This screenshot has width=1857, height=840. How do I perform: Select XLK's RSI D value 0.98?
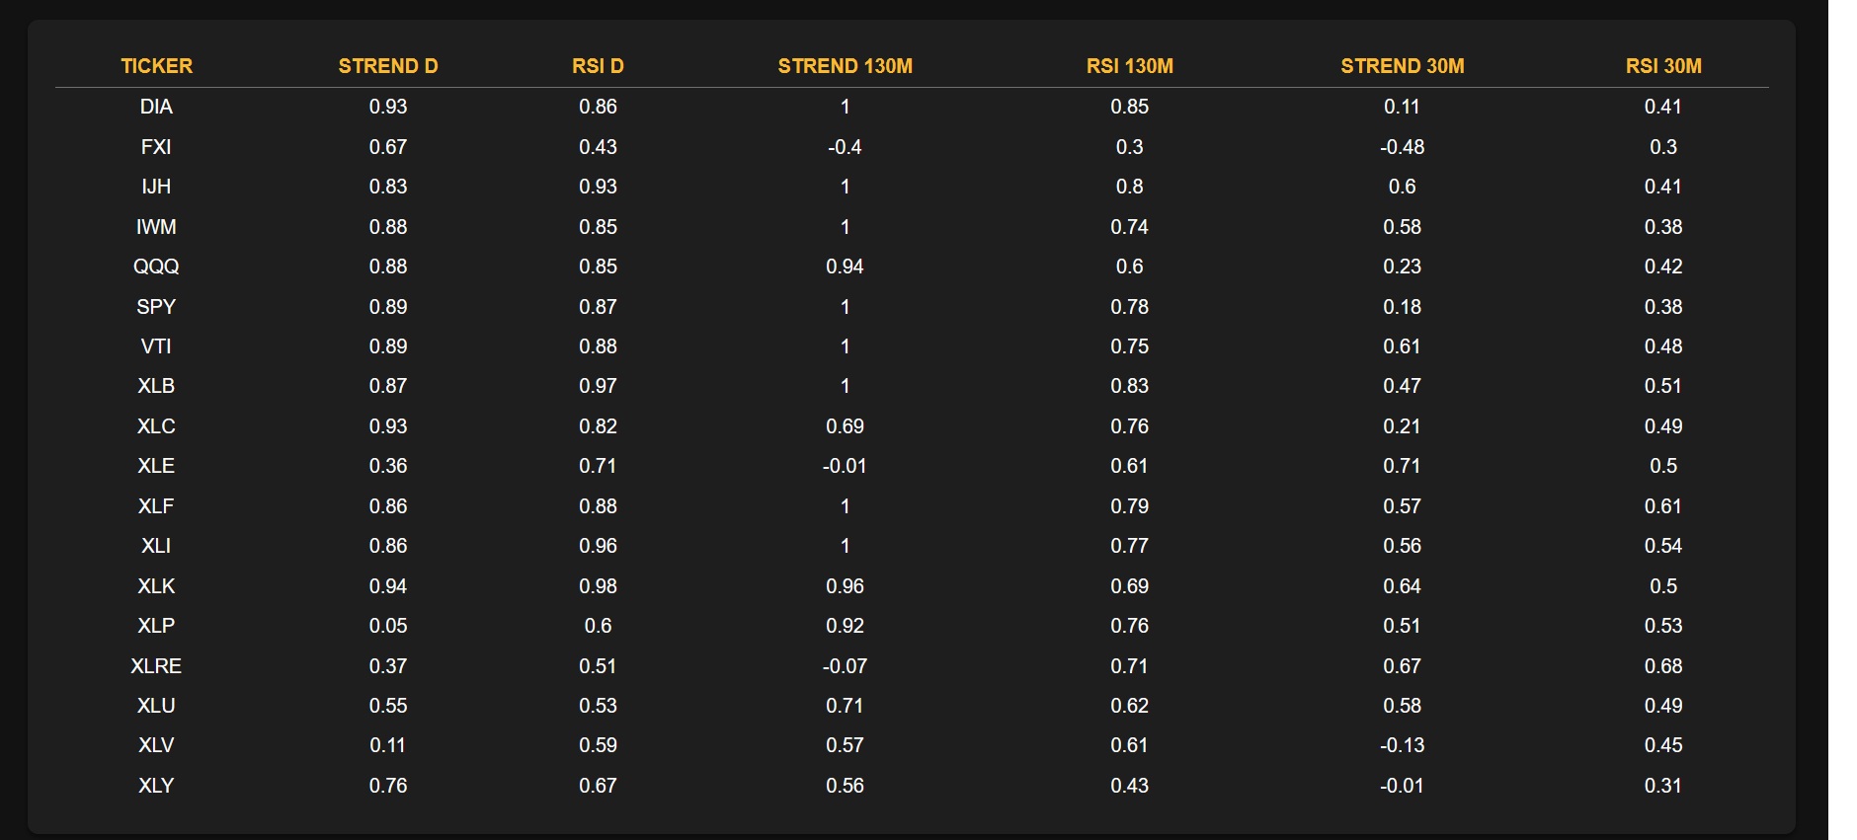[598, 586]
